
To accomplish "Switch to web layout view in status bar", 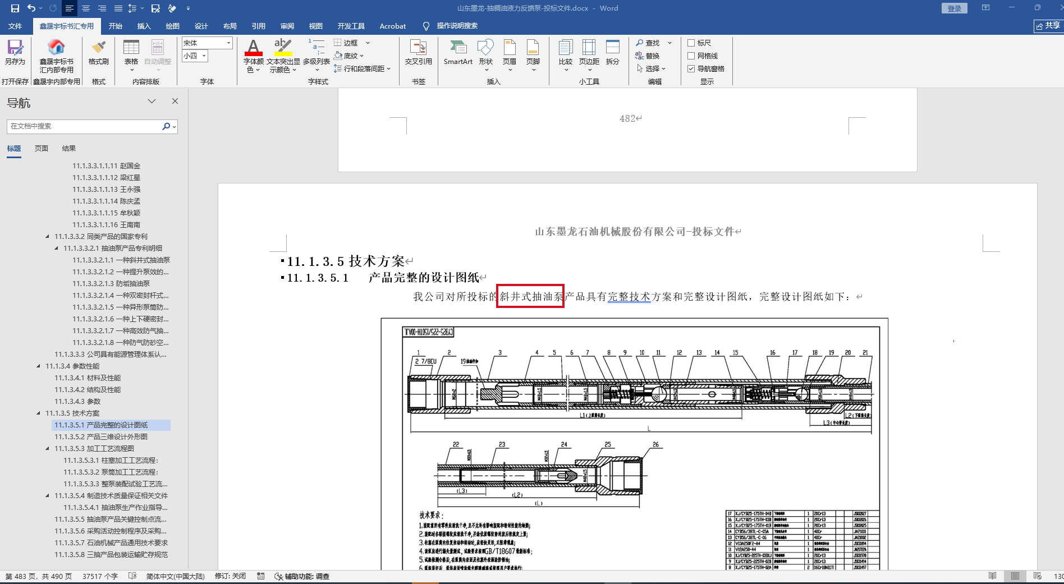I will (x=1037, y=576).
